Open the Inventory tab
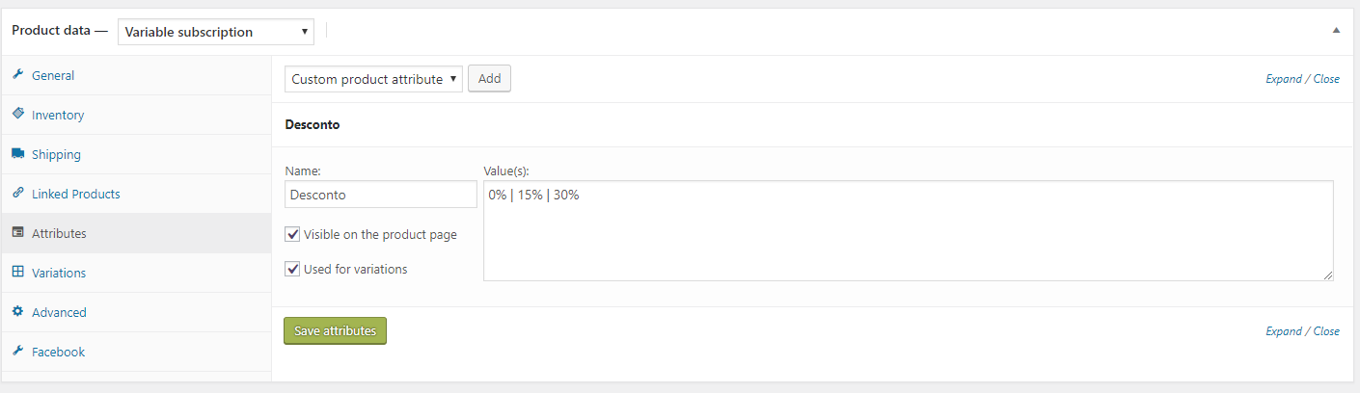 [x=58, y=115]
